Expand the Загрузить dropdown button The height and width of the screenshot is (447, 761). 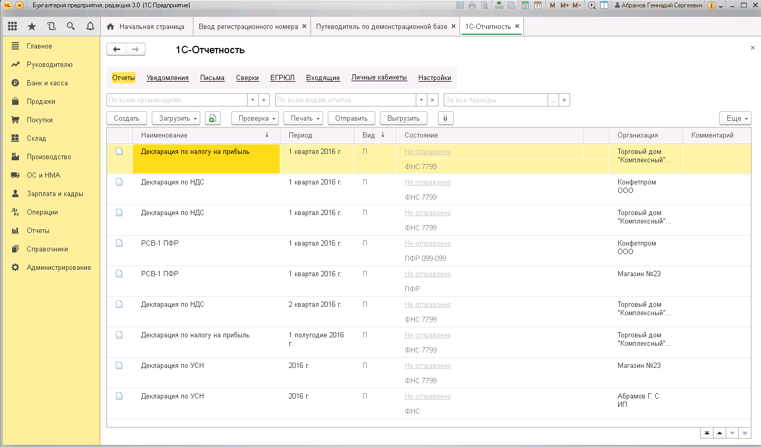click(176, 119)
